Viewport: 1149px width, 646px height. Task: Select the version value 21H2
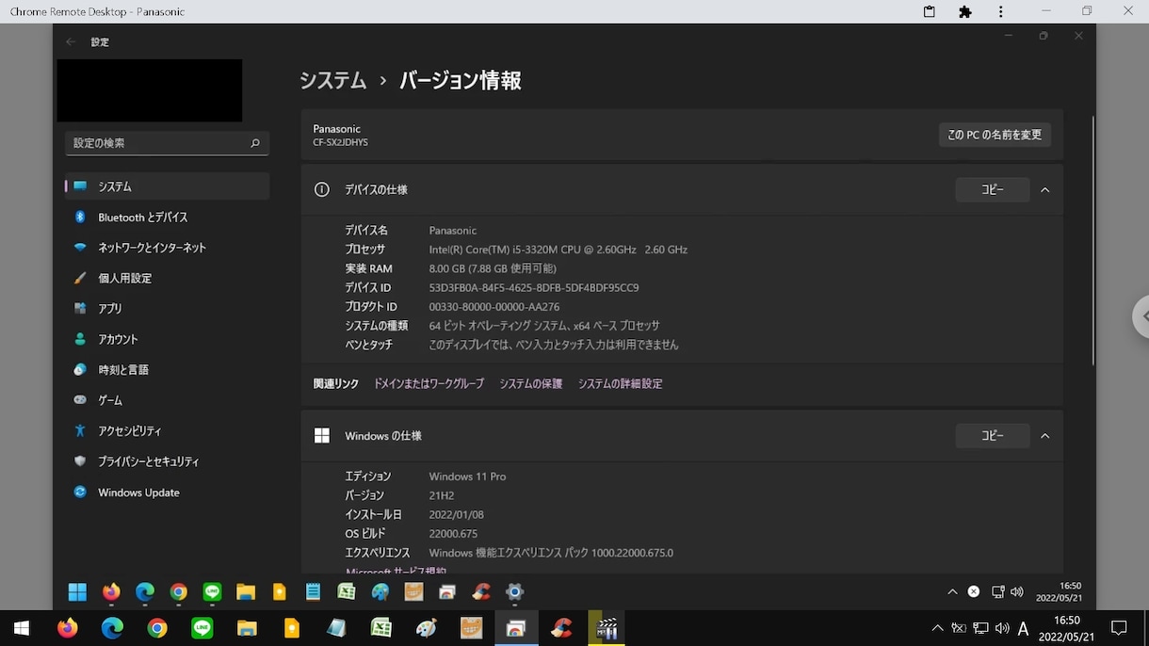coord(442,495)
